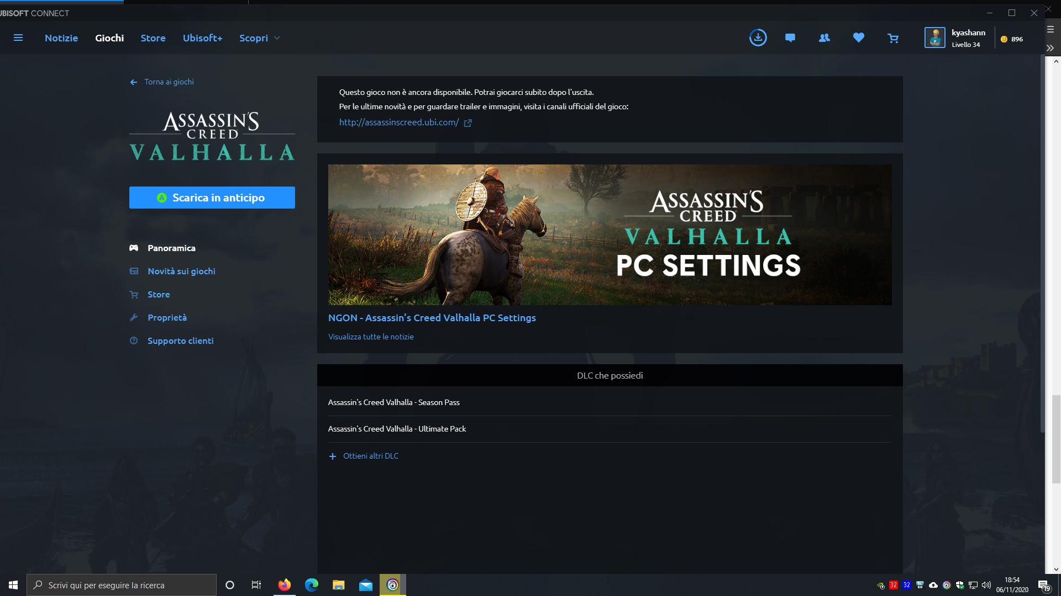The width and height of the screenshot is (1061, 596).
Task: Open the downloads queue icon
Action: point(758,38)
